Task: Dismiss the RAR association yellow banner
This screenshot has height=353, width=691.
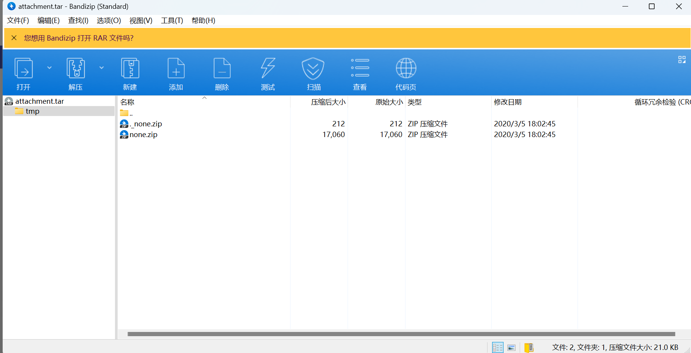Action: tap(14, 38)
